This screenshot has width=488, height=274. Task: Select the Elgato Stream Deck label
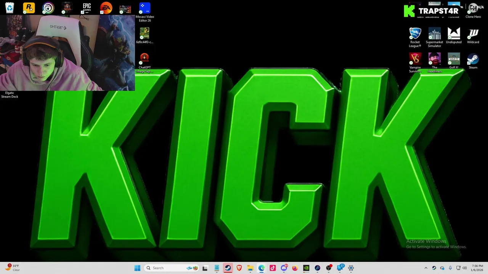pyautogui.click(x=10, y=95)
